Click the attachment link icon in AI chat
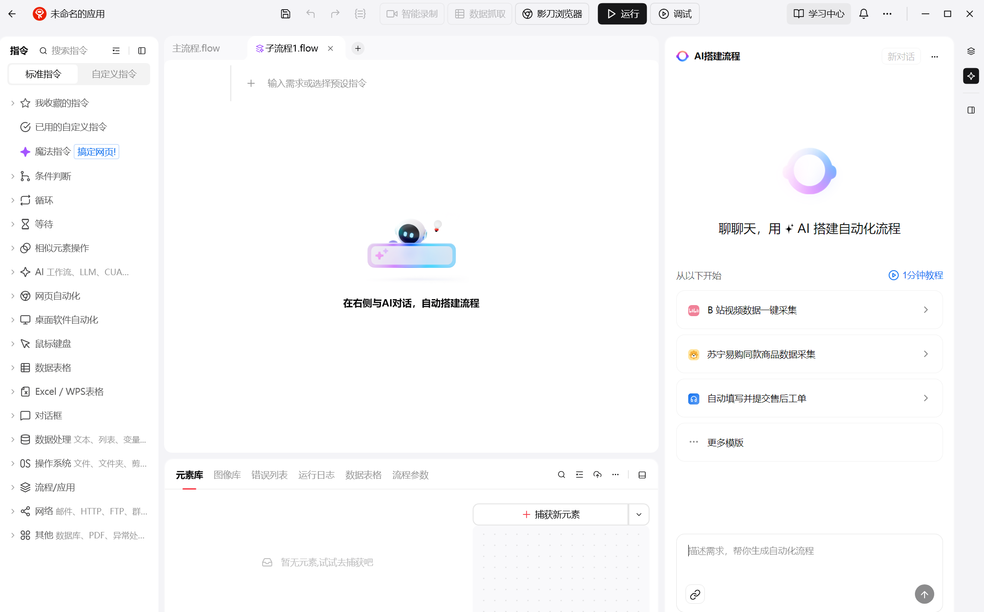 click(695, 594)
